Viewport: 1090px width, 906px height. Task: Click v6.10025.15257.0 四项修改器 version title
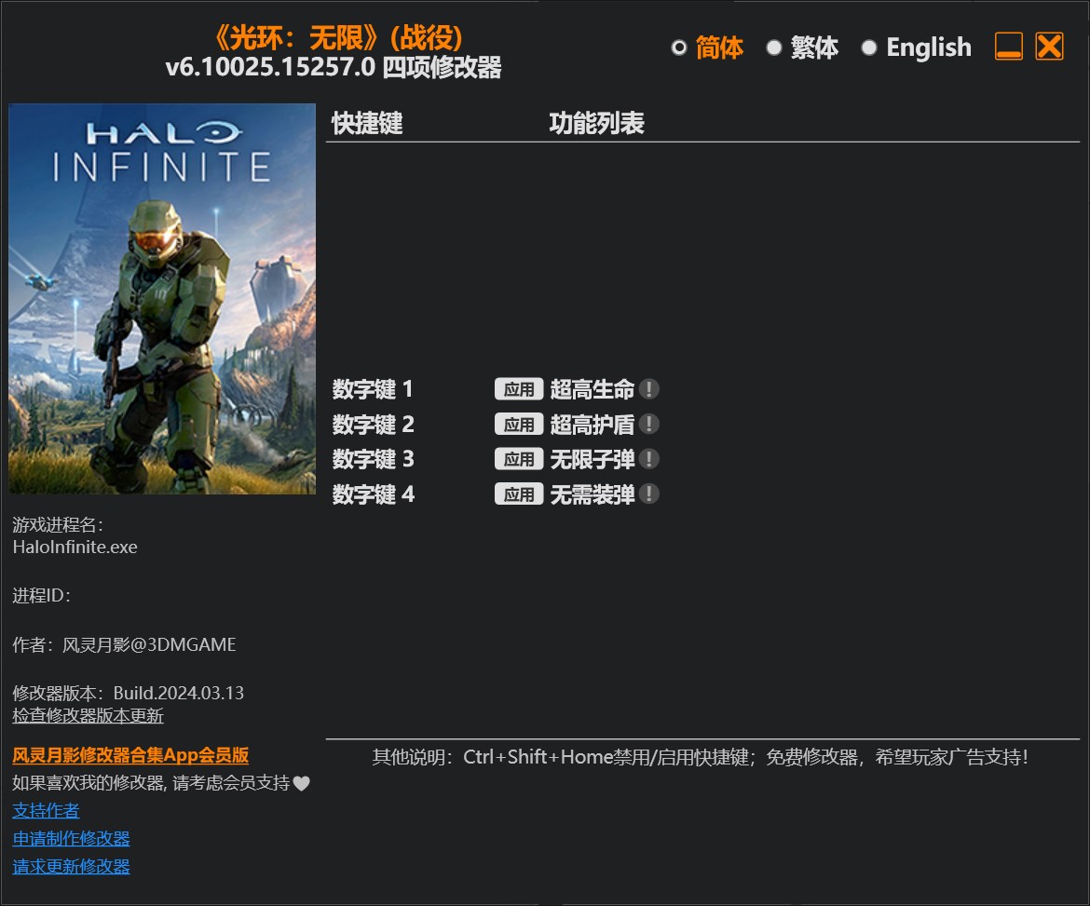click(334, 67)
